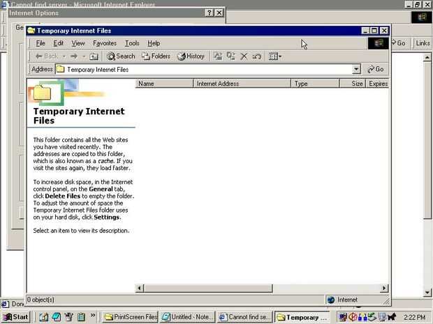
Task: Click the black dog system tray icon
Action: click(x=392, y=318)
